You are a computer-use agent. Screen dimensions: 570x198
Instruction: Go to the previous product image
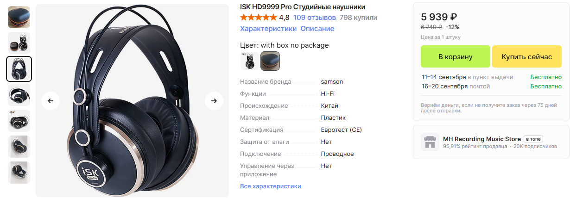pos(51,101)
